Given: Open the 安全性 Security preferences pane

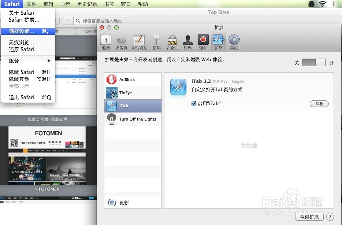Looking at the screenshot, I should coord(172,43).
